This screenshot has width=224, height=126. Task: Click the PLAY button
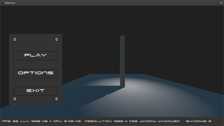(36, 56)
